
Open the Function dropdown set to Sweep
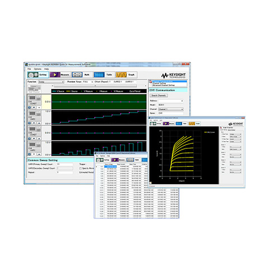[51, 82]
